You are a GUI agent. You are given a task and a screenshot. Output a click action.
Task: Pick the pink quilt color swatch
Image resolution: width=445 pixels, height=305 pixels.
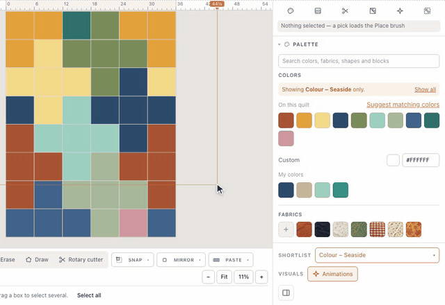[286, 139]
